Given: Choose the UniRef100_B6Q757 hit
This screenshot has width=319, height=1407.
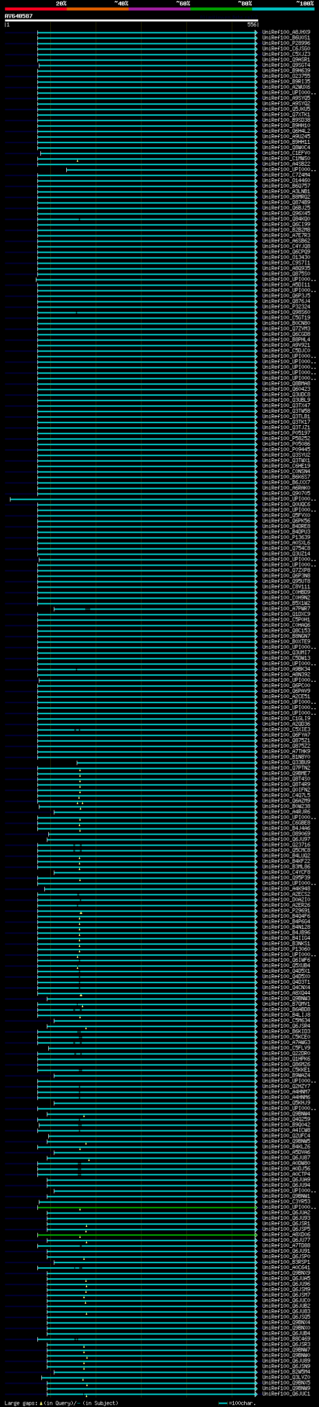Looking at the screenshot, I should pos(286,186).
